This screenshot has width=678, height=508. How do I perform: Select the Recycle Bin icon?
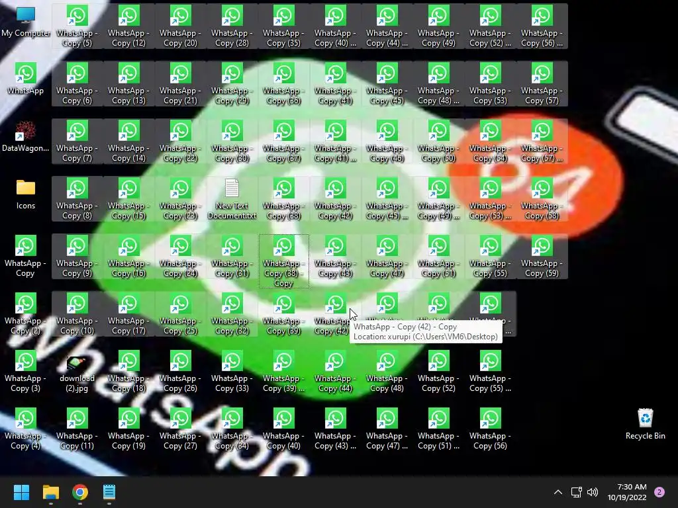645,424
